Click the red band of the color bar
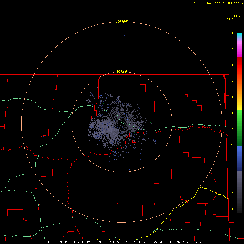The width and height of the screenshot is (244, 244). [239, 65]
